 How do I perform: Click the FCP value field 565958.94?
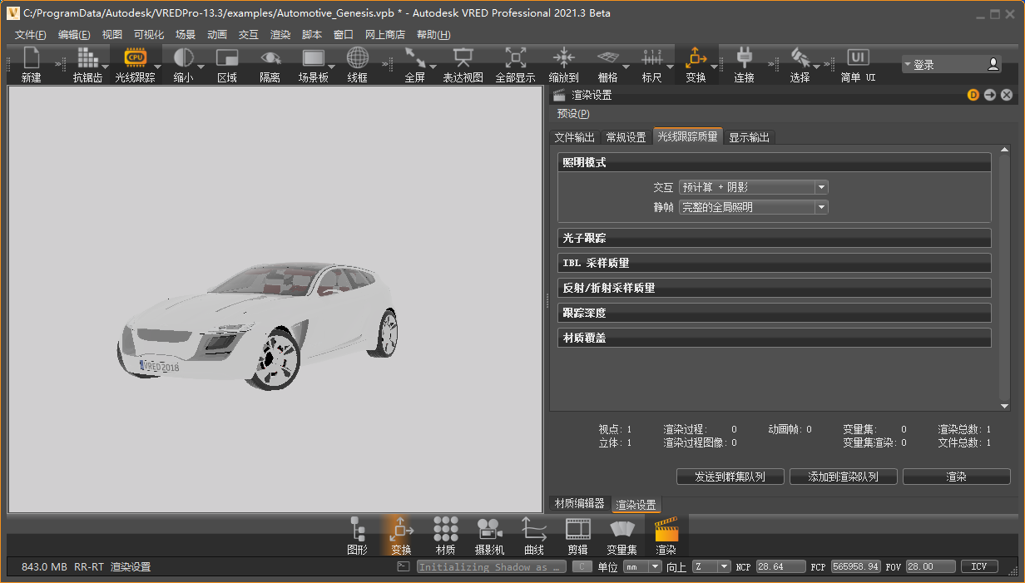pyautogui.click(x=856, y=567)
